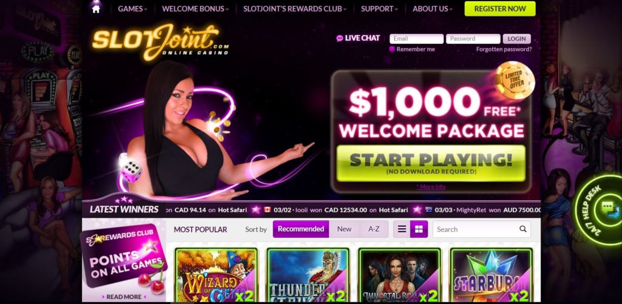Expand the Welcome Bonus dropdown menu
Image resolution: width=622 pixels, height=304 pixels.
click(x=196, y=8)
